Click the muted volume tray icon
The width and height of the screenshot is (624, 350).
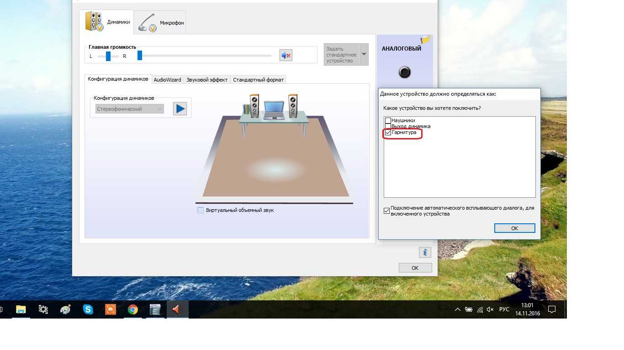pos(491,309)
